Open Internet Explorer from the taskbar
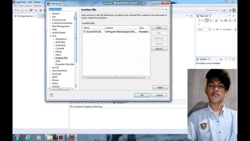This screenshot has height=141, width=250. (28, 137)
